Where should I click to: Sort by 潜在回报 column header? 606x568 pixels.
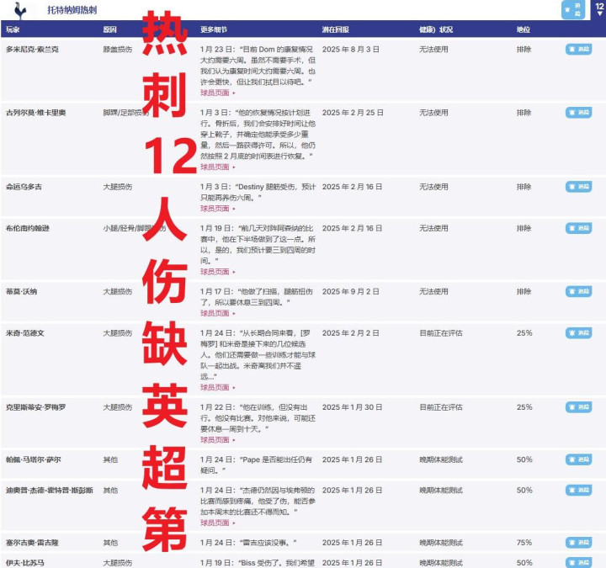click(x=336, y=29)
